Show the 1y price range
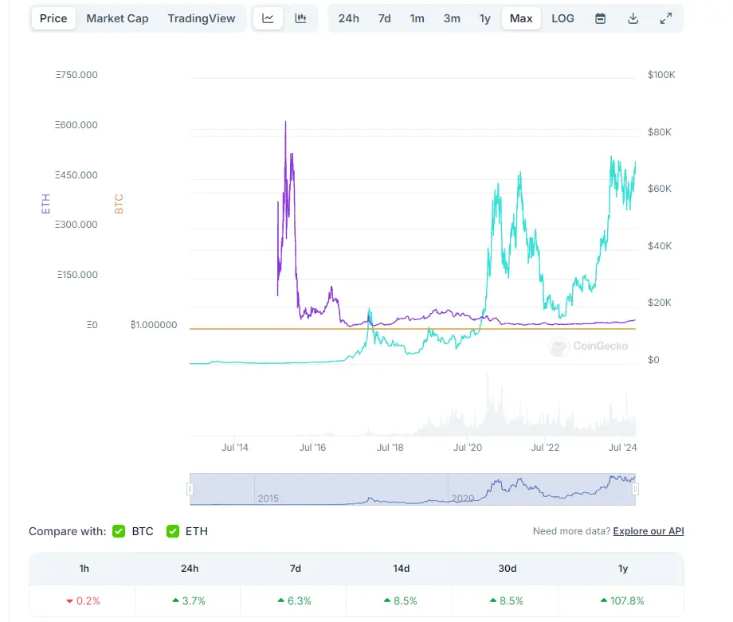This screenshot has width=733, height=622. point(485,18)
